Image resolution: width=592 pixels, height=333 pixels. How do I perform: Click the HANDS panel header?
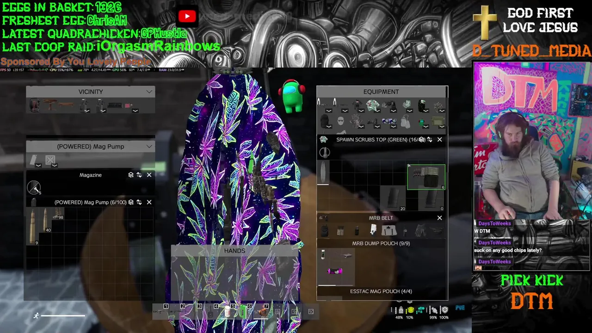(x=234, y=251)
